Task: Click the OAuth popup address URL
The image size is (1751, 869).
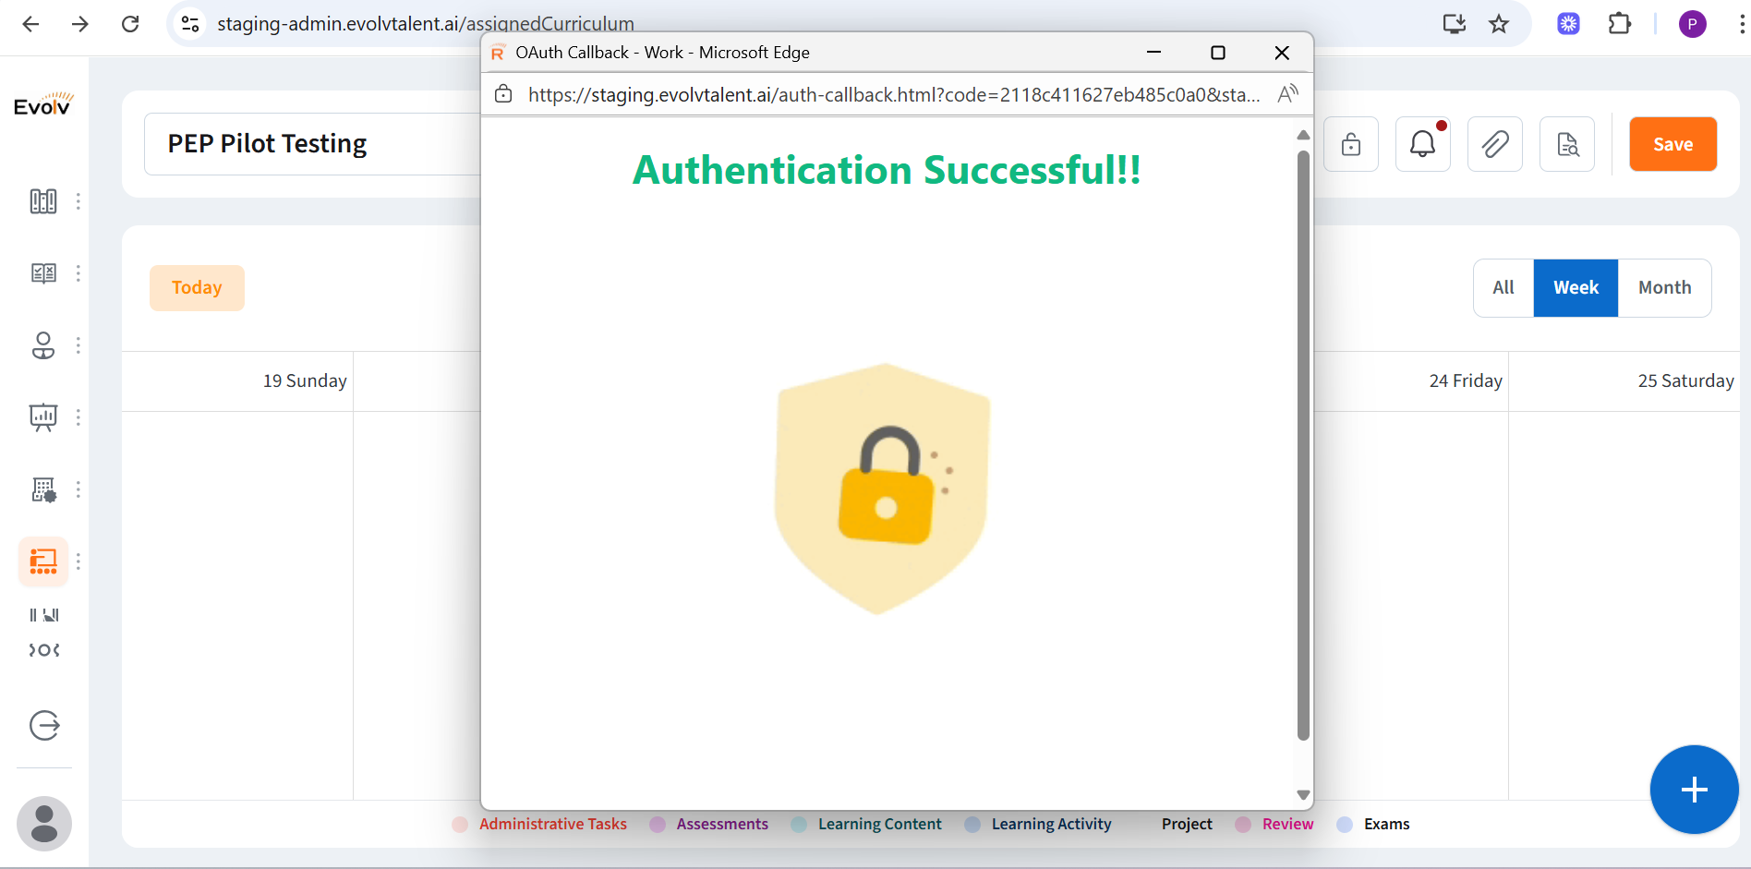Action: pyautogui.click(x=894, y=94)
